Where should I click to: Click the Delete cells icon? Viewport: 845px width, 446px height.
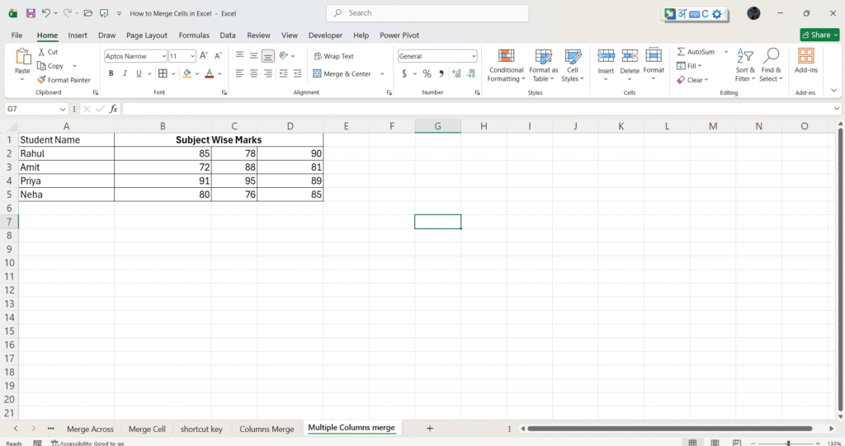630,55
